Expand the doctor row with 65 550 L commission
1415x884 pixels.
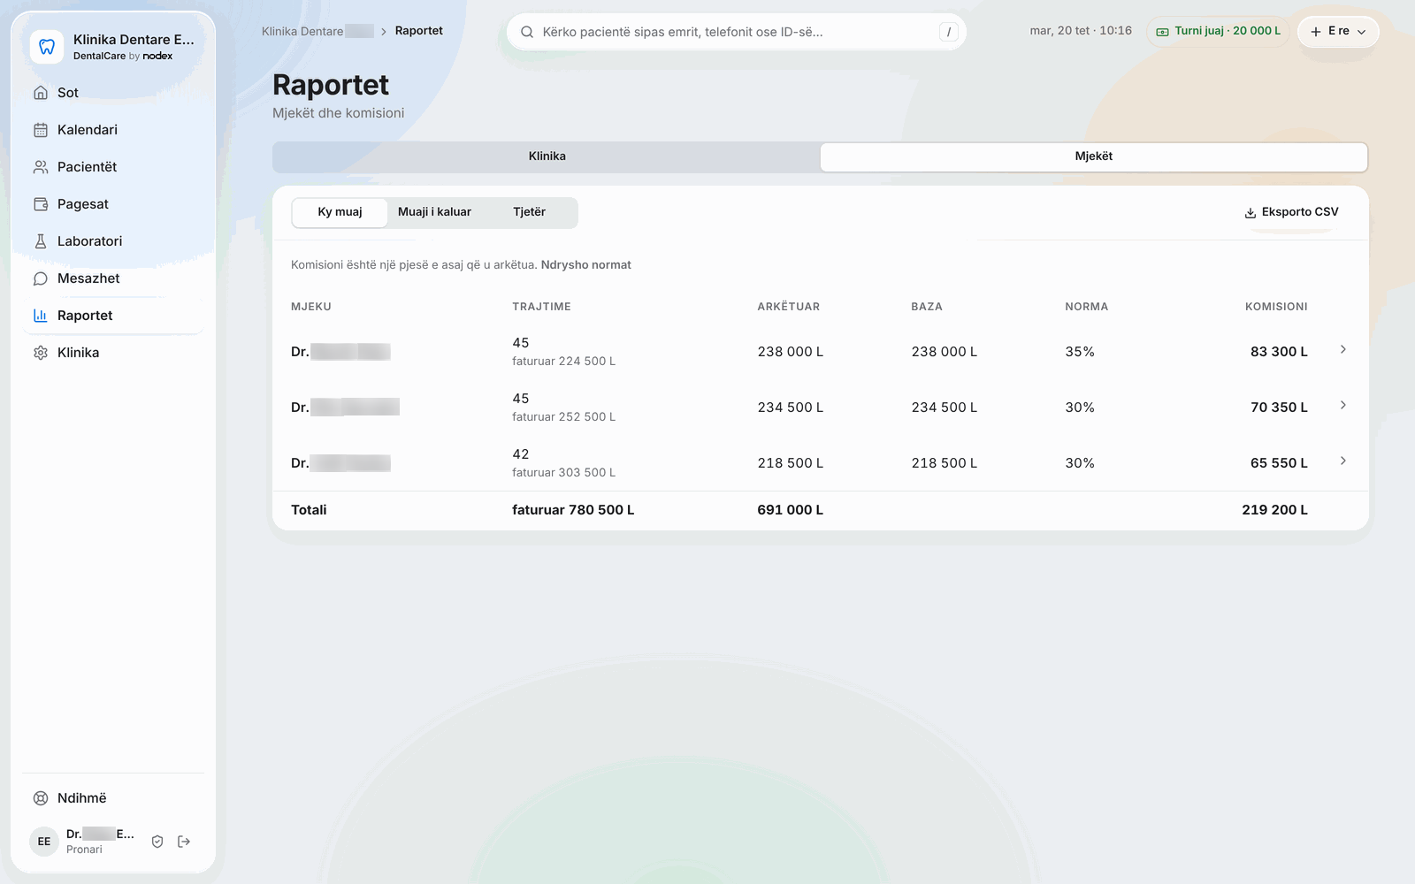(1343, 461)
